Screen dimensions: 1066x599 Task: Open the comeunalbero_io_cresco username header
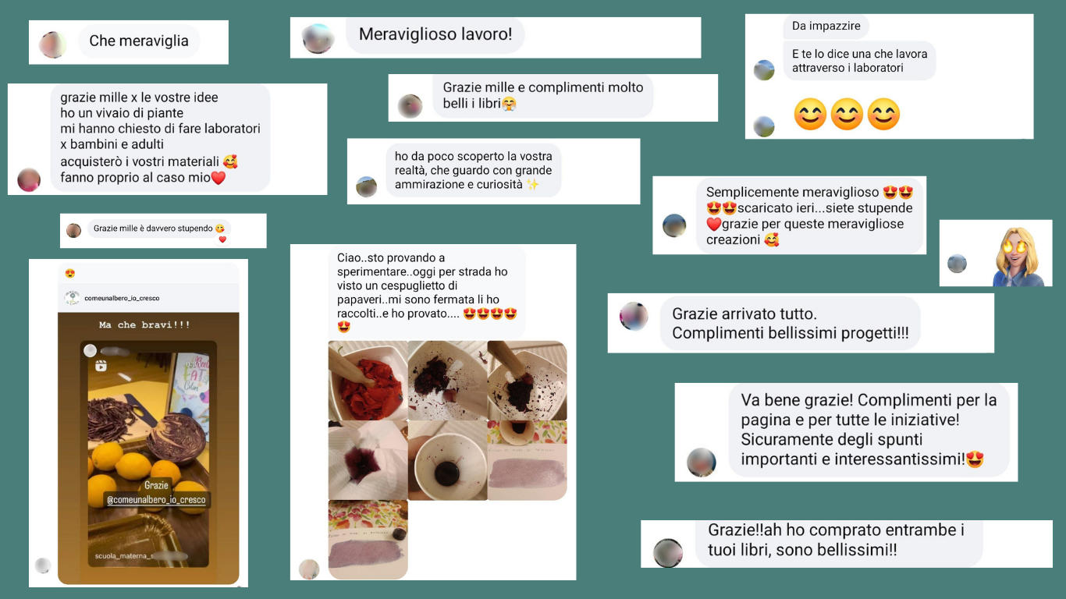122,298
